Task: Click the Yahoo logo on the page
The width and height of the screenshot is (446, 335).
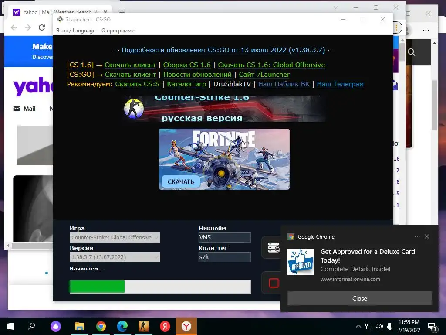Action: [x=33, y=86]
